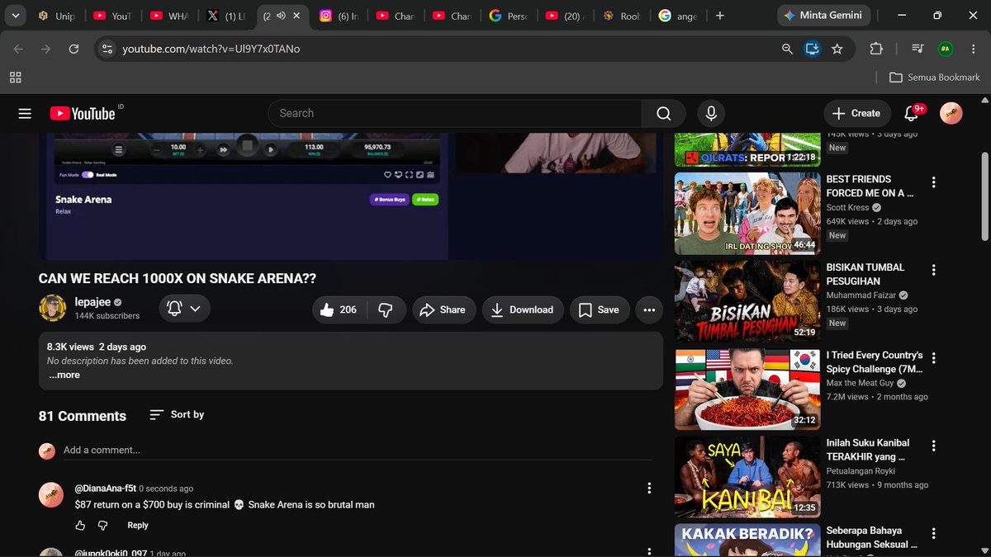The height and width of the screenshot is (557, 991).
Task: Click the browser address bar URL
Action: pyautogui.click(x=211, y=49)
